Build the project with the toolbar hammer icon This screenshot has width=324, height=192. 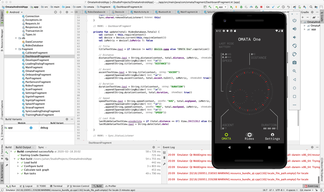click(210, 7)
